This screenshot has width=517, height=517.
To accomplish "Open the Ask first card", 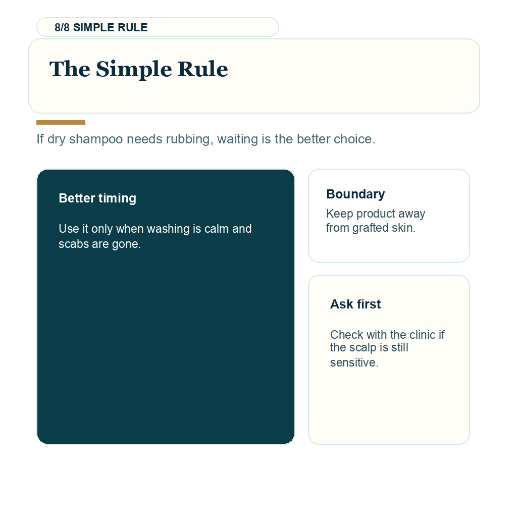I will pos(389,359).
